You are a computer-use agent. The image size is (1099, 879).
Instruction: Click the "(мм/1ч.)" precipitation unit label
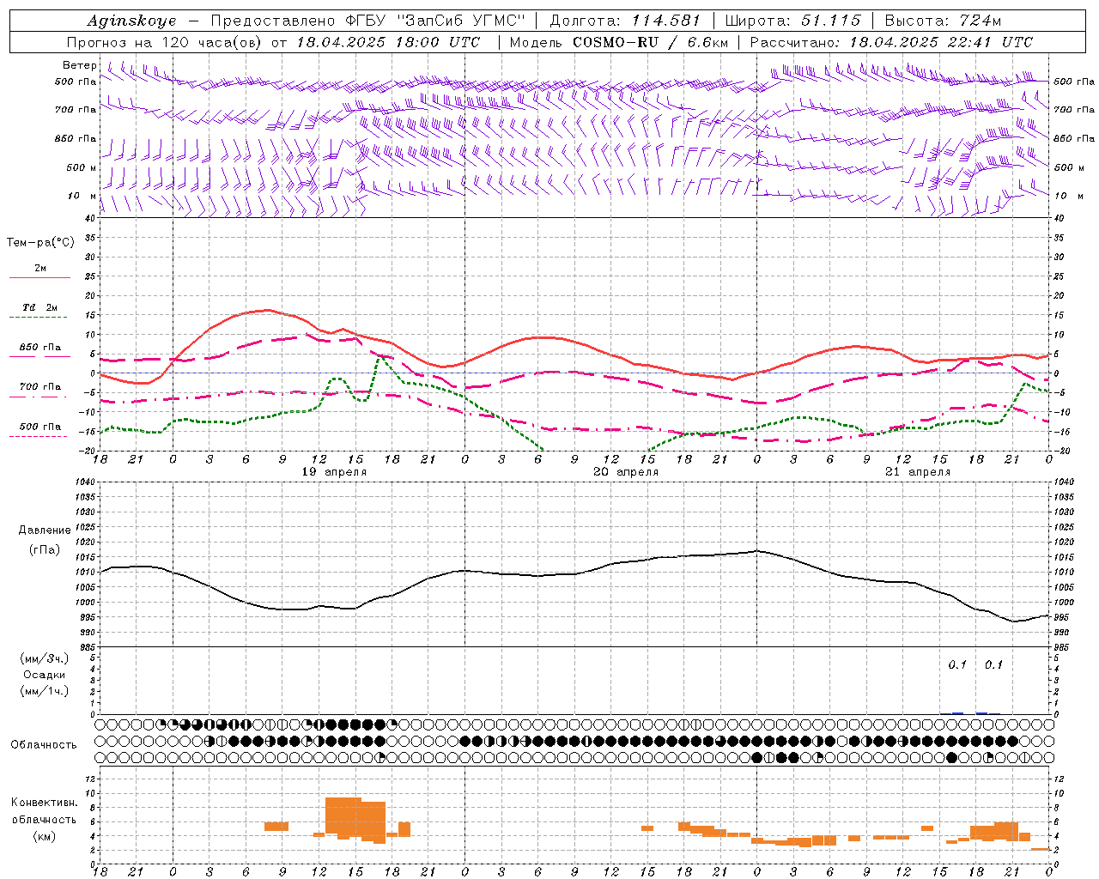[x=45, y=691]
